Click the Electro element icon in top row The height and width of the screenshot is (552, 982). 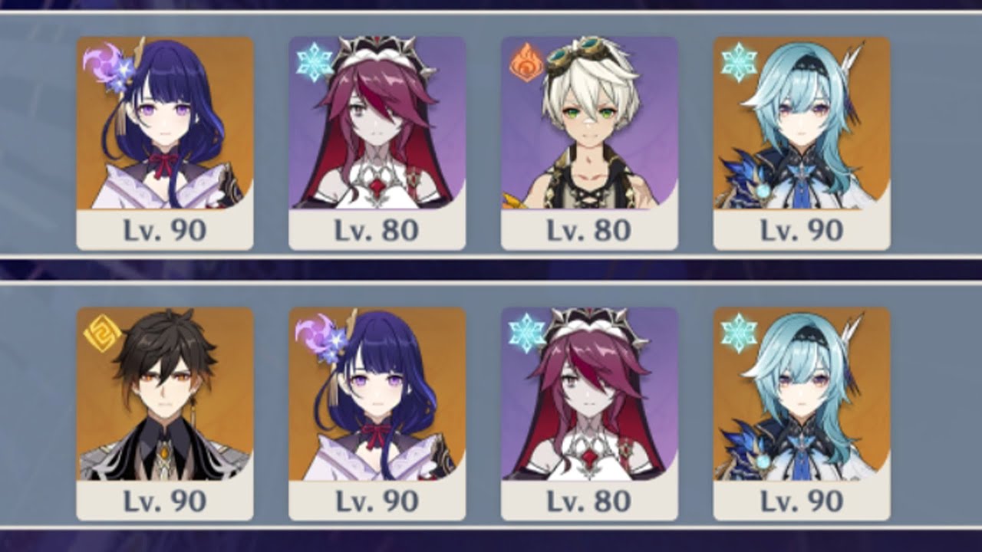[101, 61]
